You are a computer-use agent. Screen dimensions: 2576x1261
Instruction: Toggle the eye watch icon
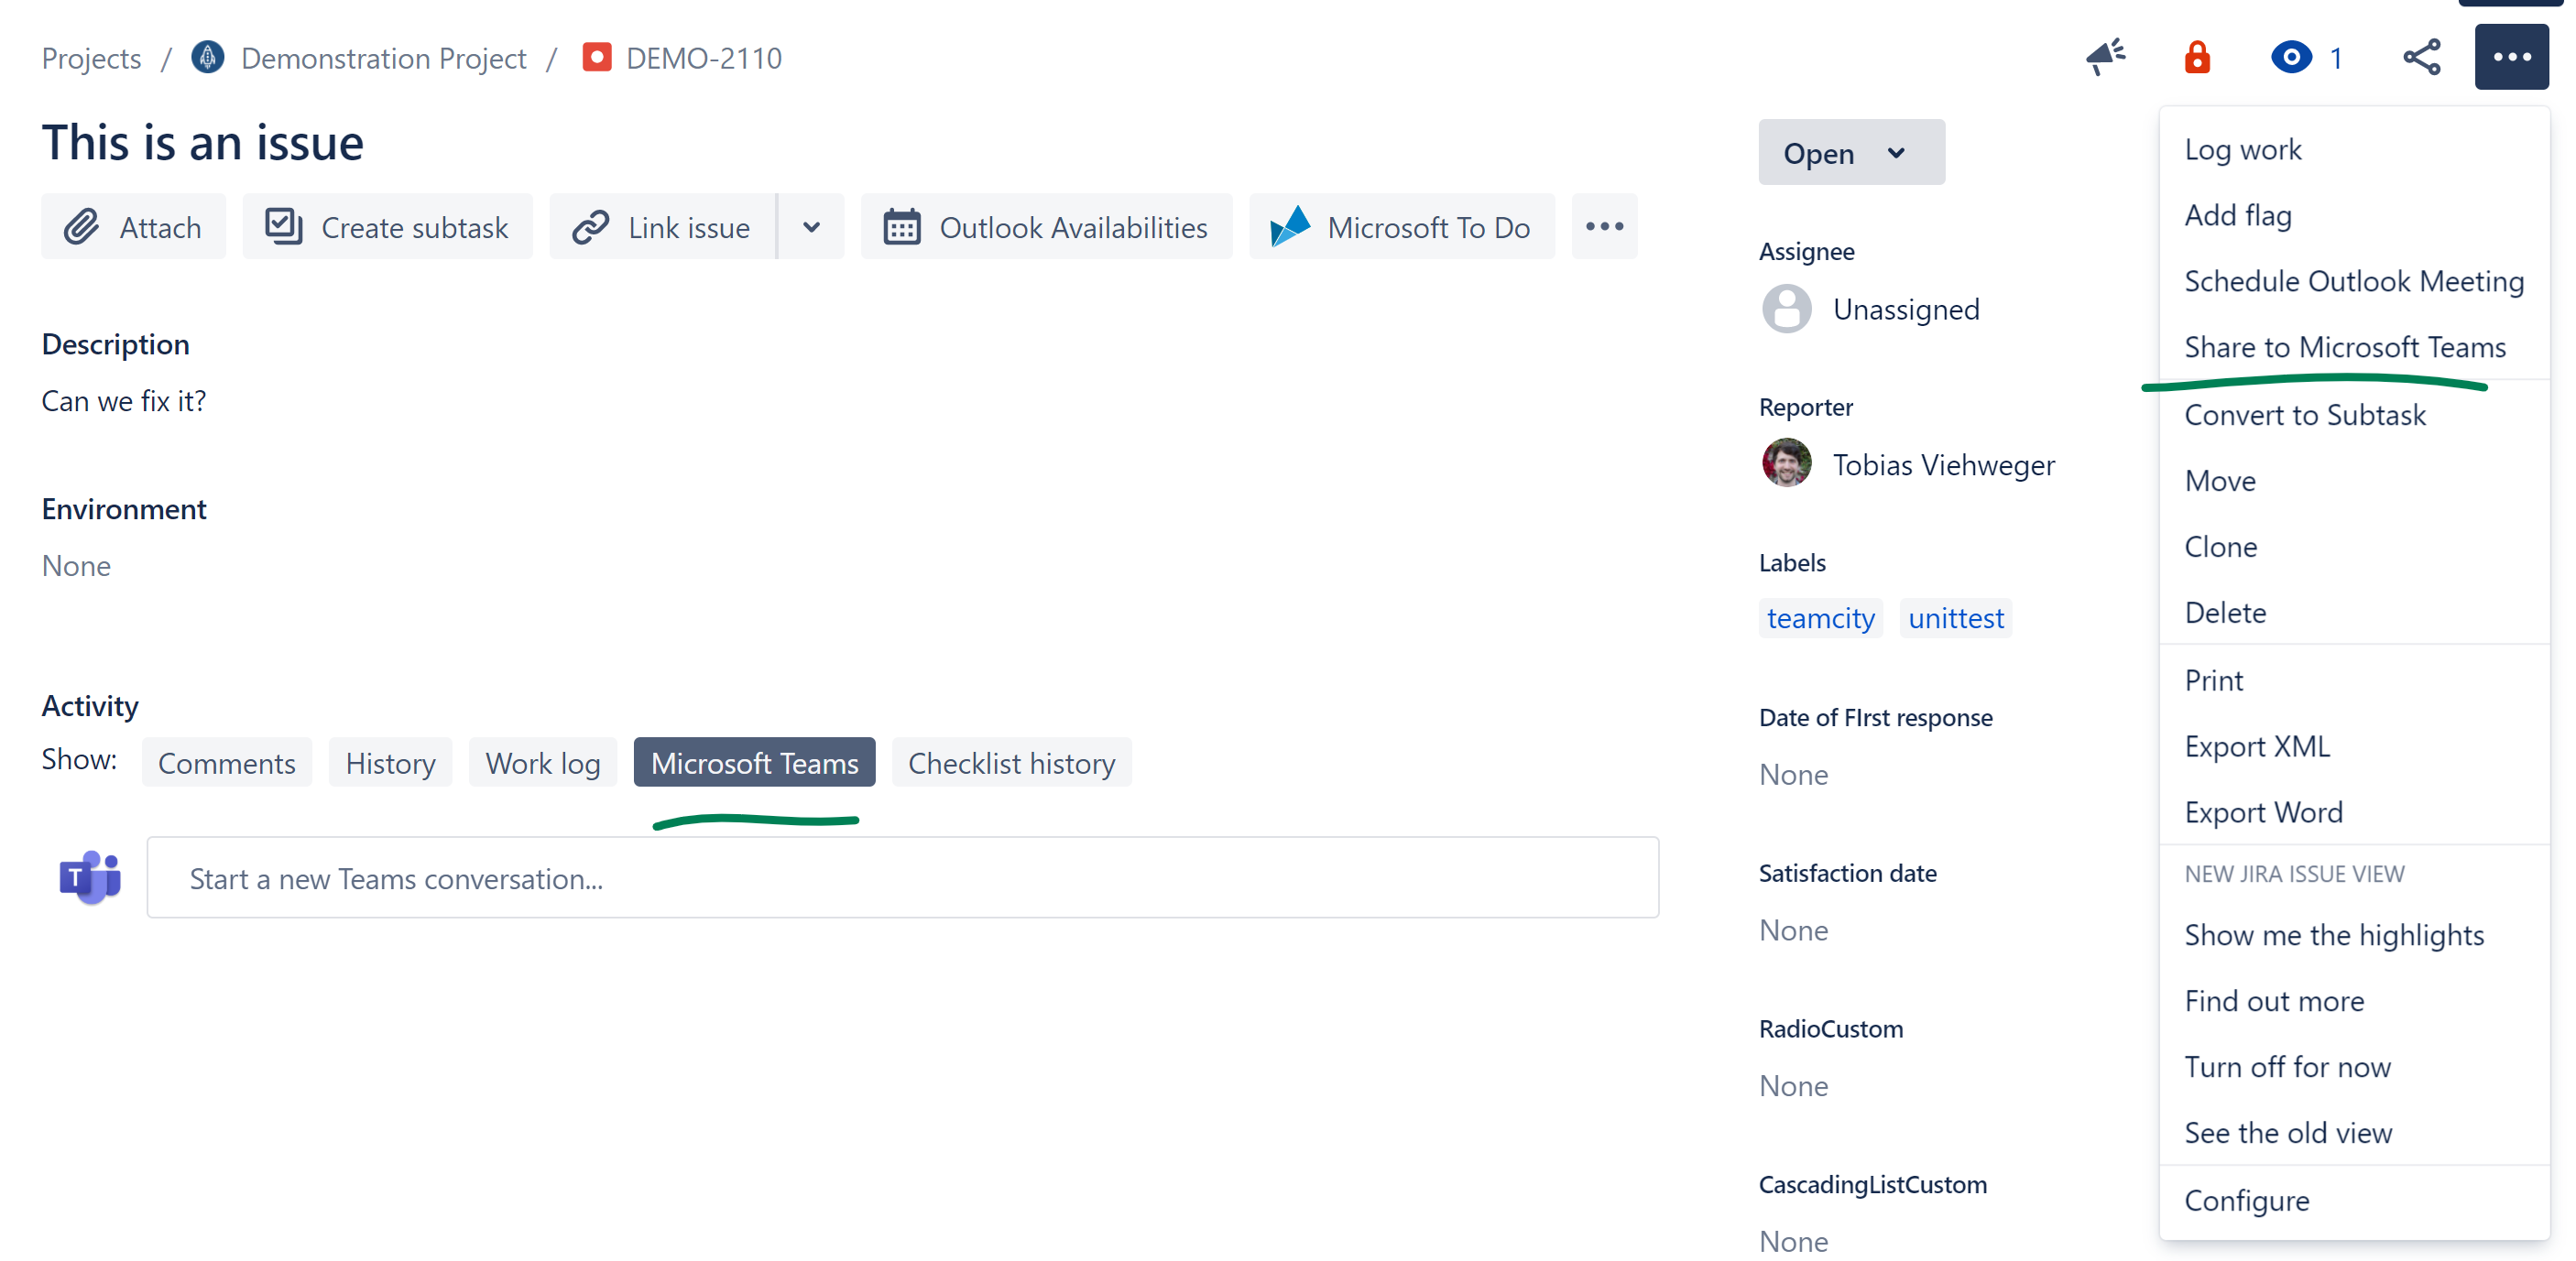[2291, 57]
